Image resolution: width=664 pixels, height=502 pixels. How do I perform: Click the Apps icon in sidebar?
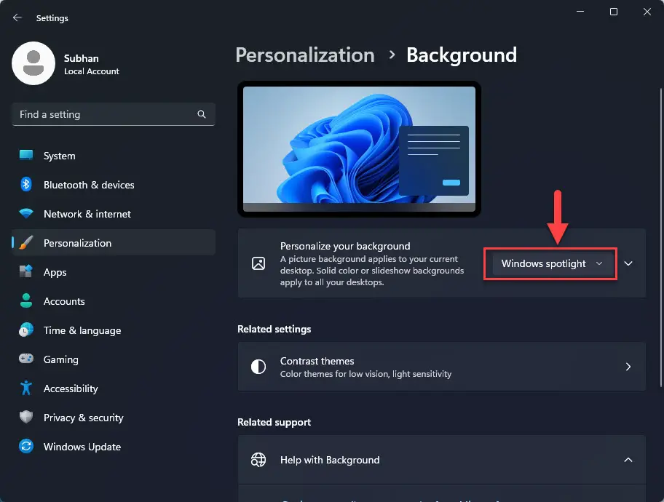tap(26, 271)
